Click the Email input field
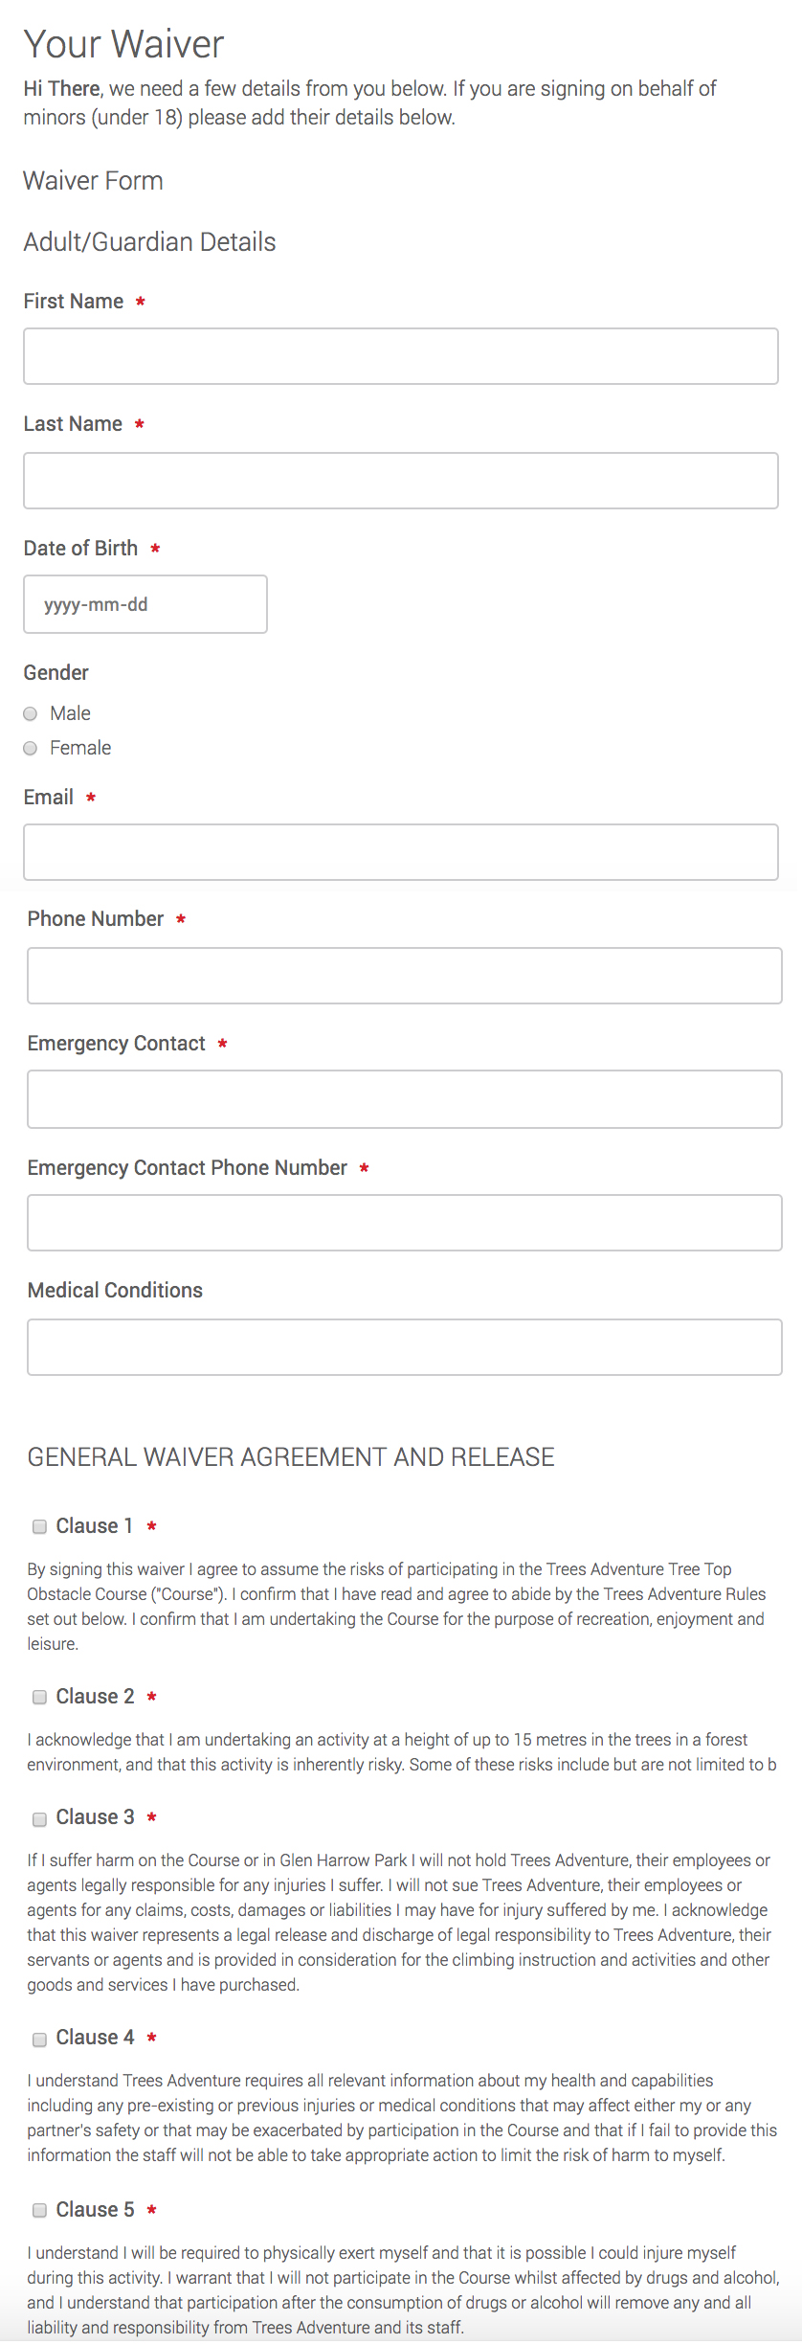802x2344 pixels. click(400, 852)
